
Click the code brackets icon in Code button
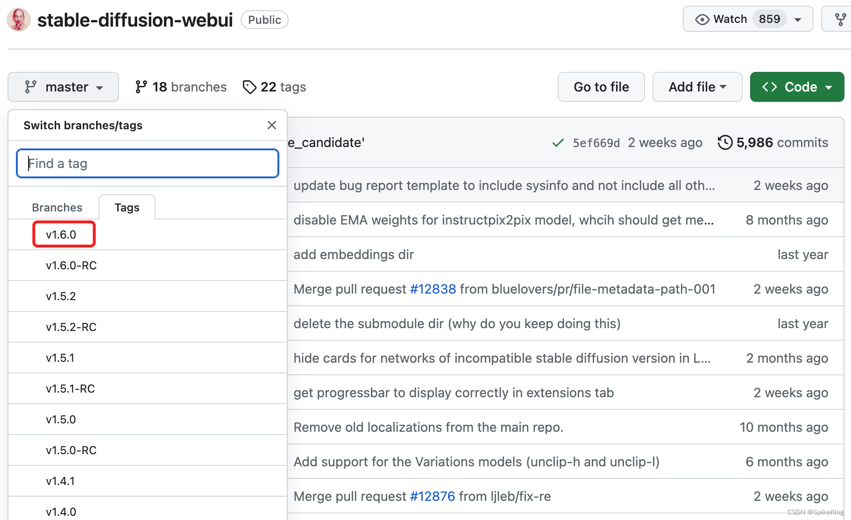(770, 87)
